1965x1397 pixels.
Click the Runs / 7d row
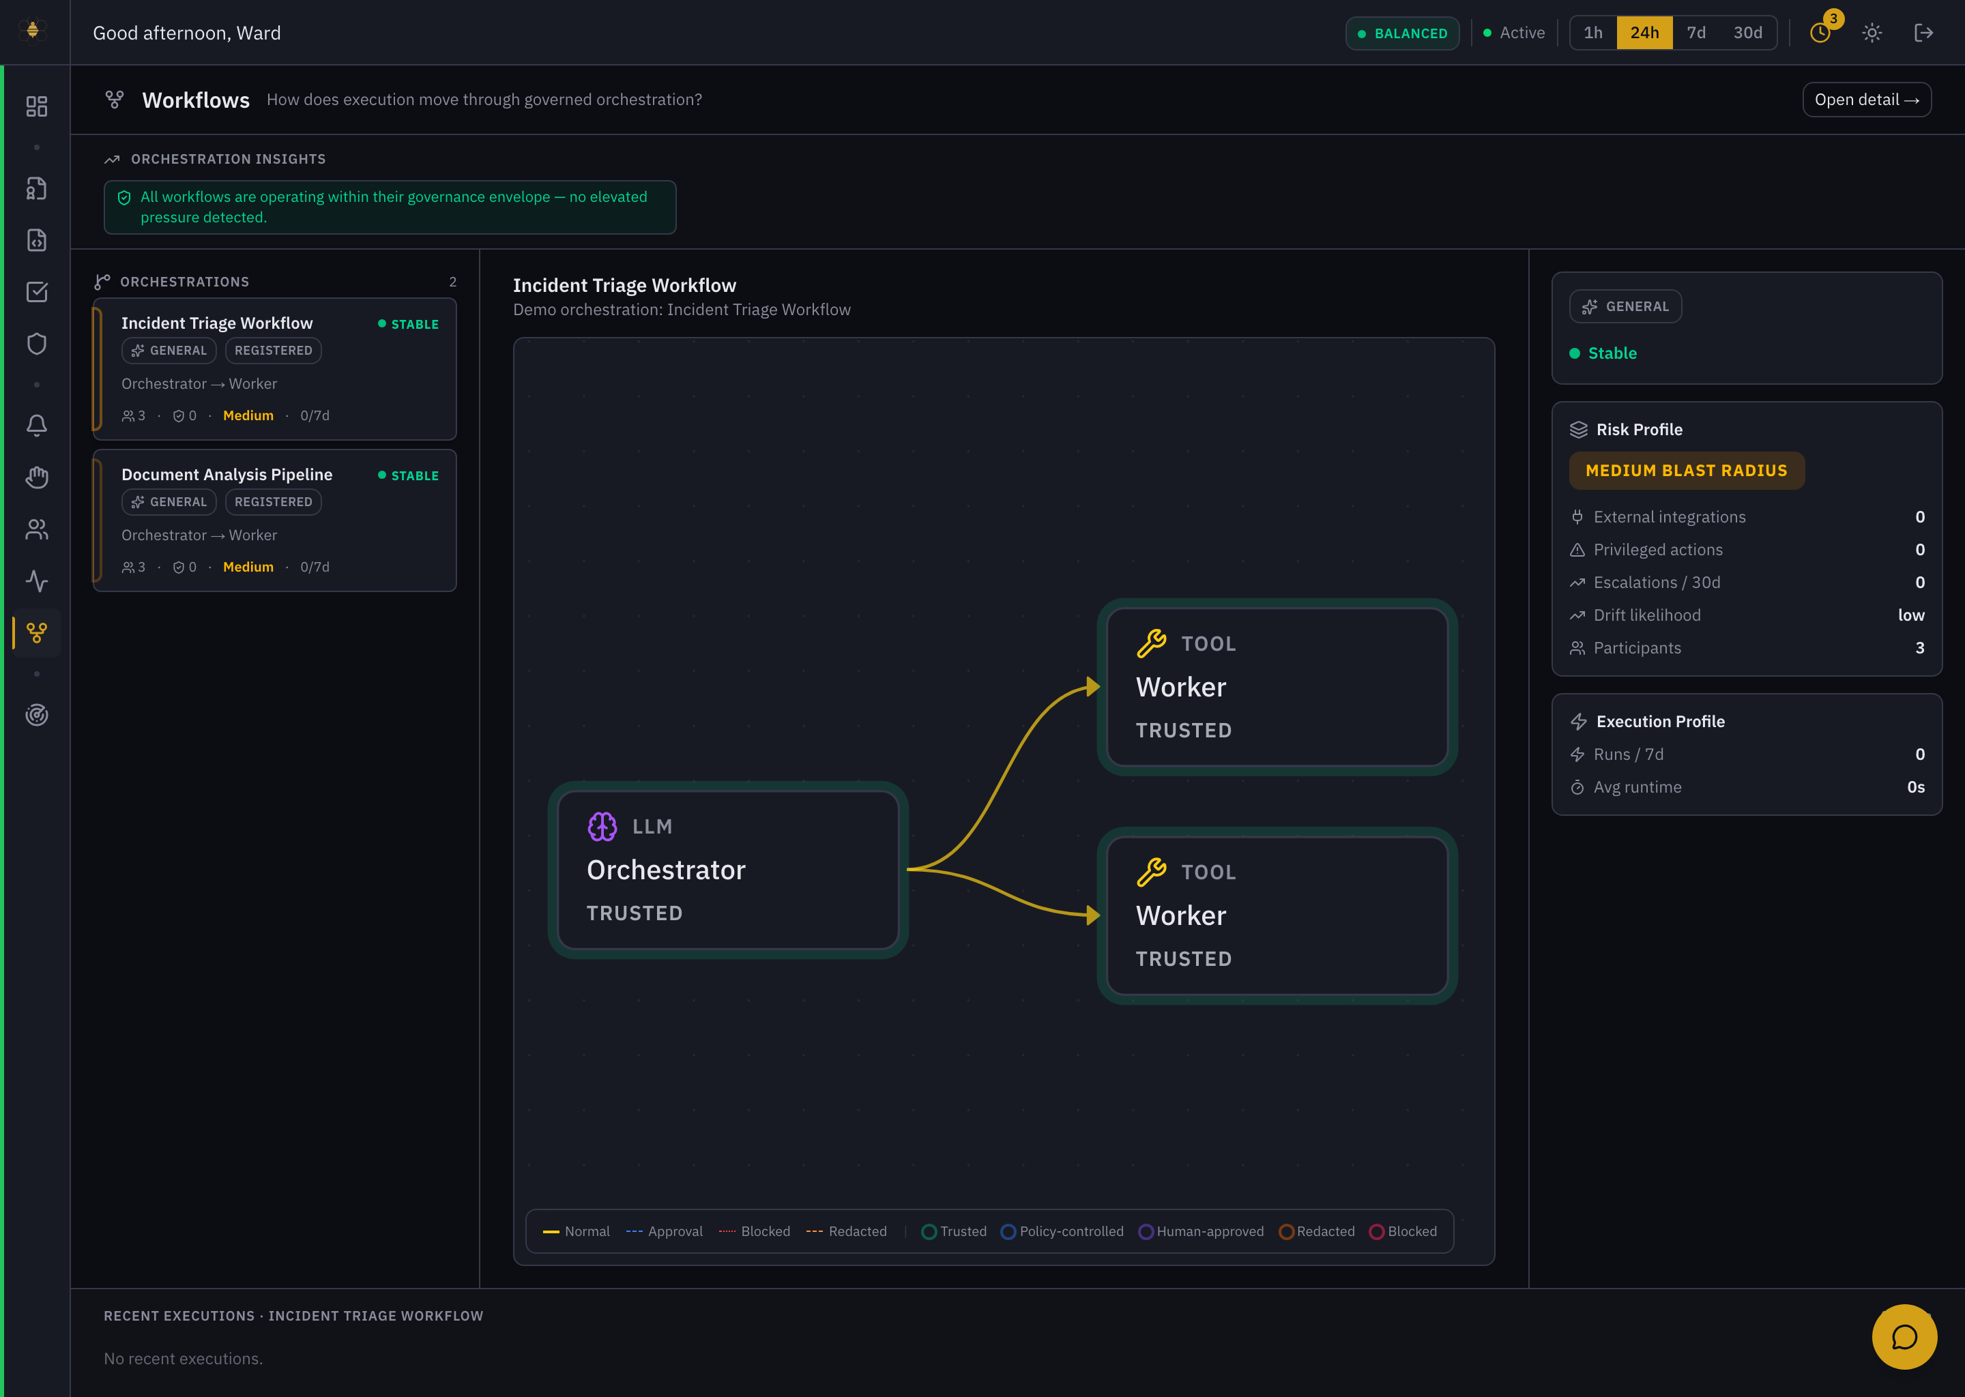(1747, 754)
